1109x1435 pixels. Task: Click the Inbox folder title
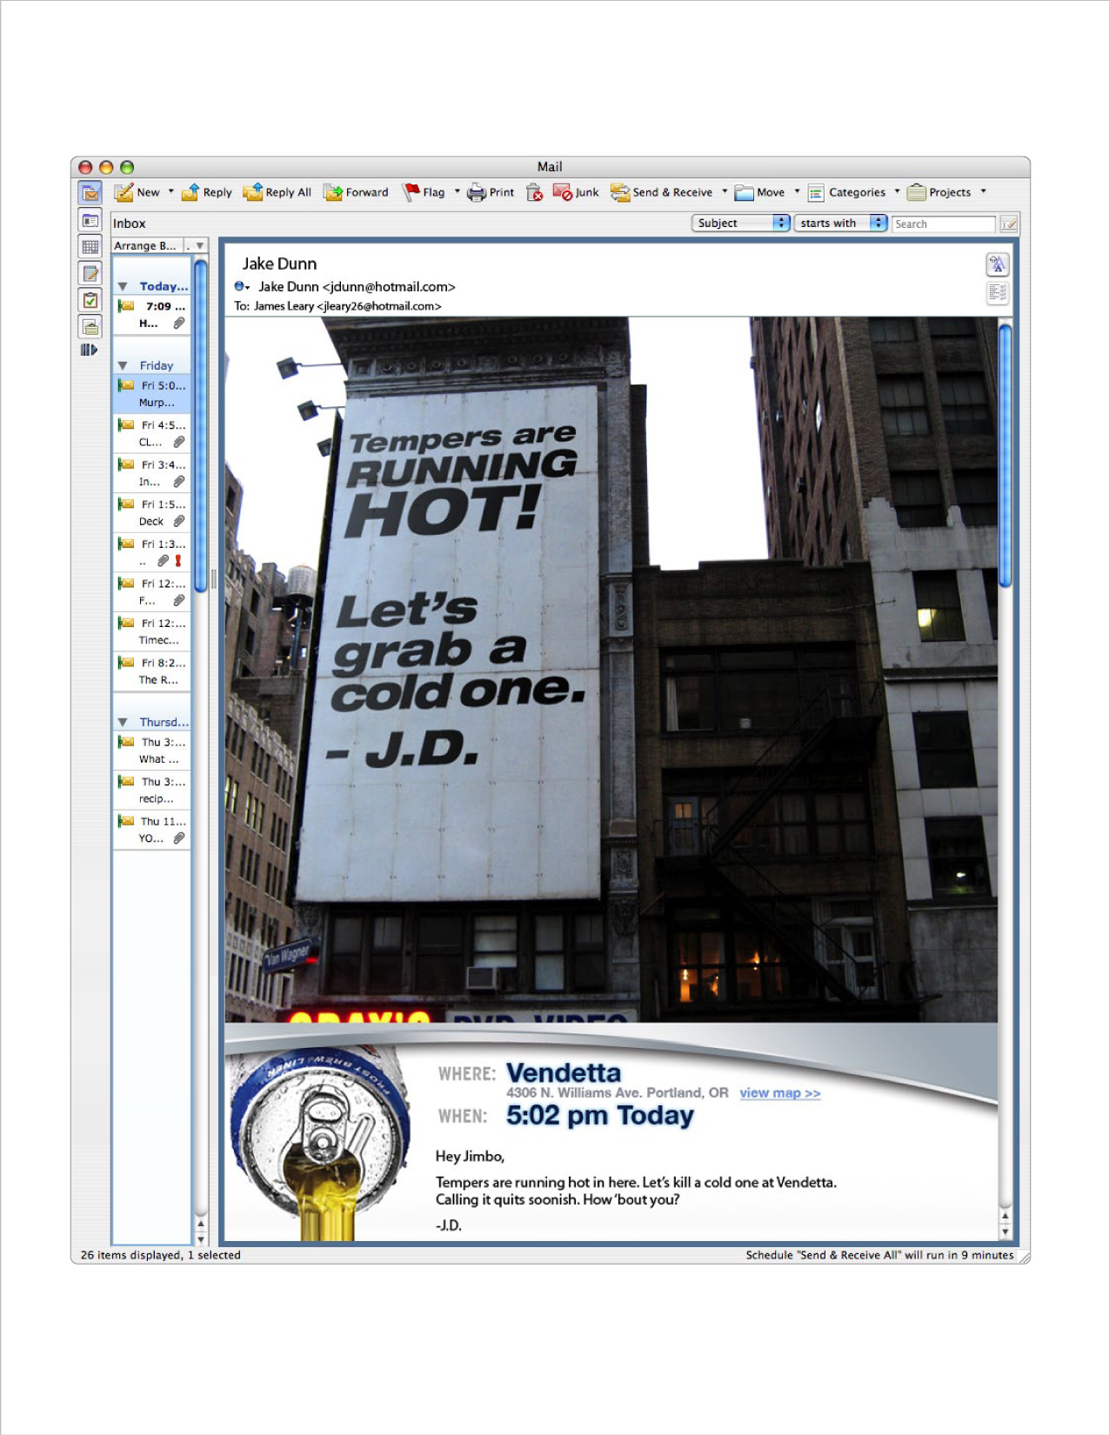[129, 224]
